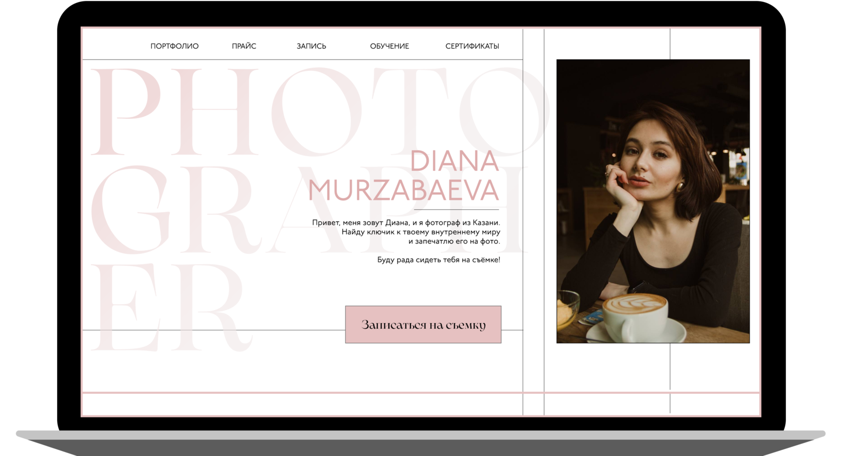Click the line starting with Привет, меня зовут
The height and width of the screenshot is (456, 842).
tap(406, 222)
